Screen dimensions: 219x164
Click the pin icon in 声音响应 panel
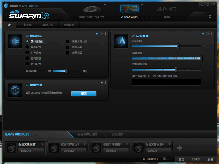97,34
